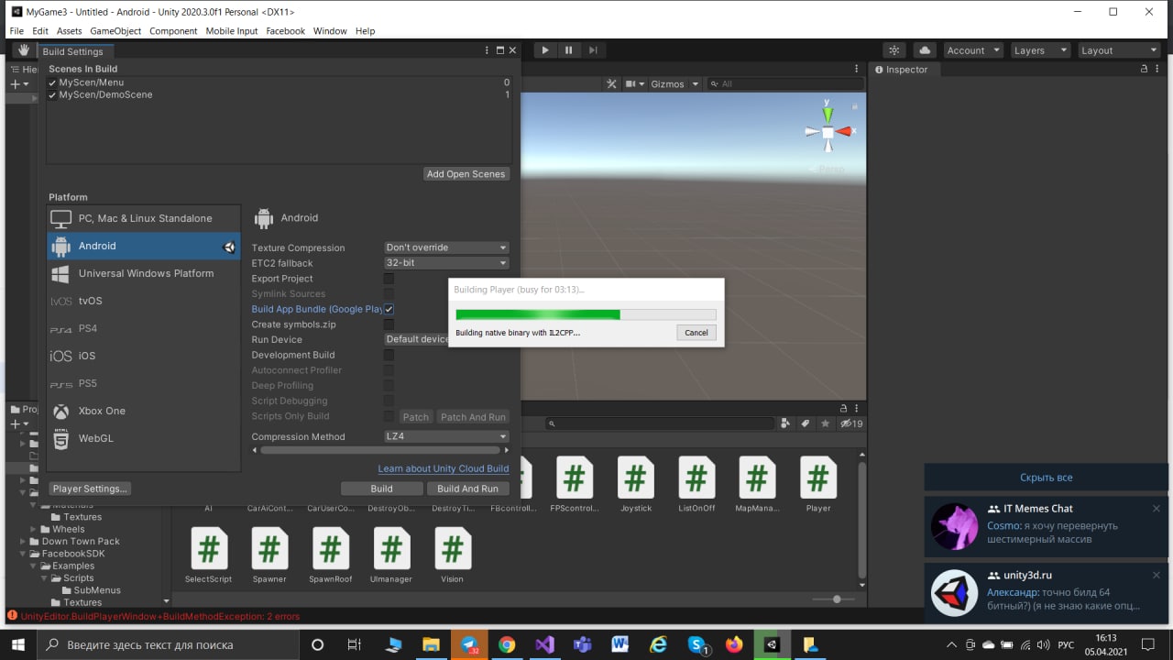1173x660 pixels.
Task: Open the Scene view tools settings icon
Action: (x=612, y=83)
